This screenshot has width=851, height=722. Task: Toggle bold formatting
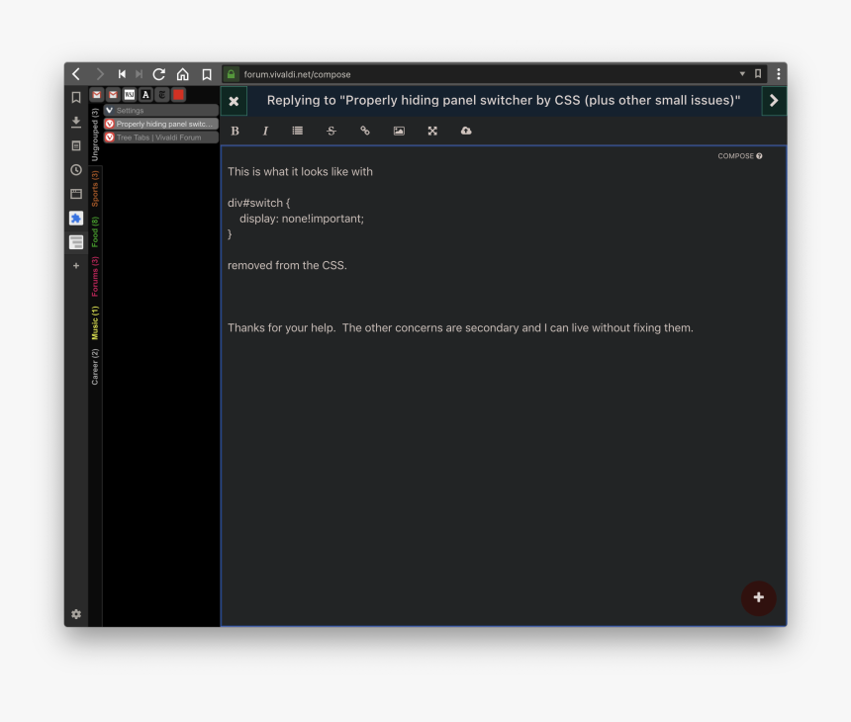235,131
